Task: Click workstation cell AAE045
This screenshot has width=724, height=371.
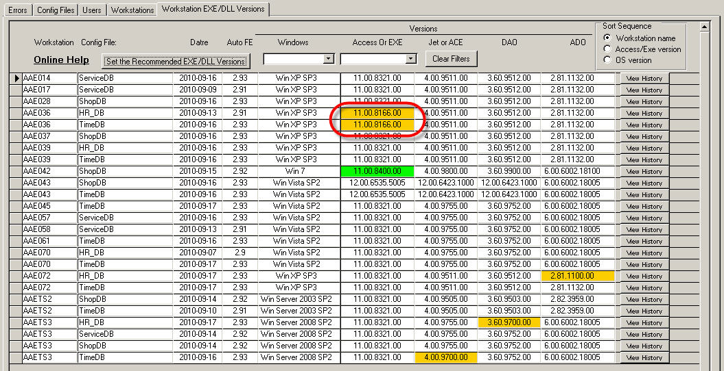Action: tap(49, 206)
